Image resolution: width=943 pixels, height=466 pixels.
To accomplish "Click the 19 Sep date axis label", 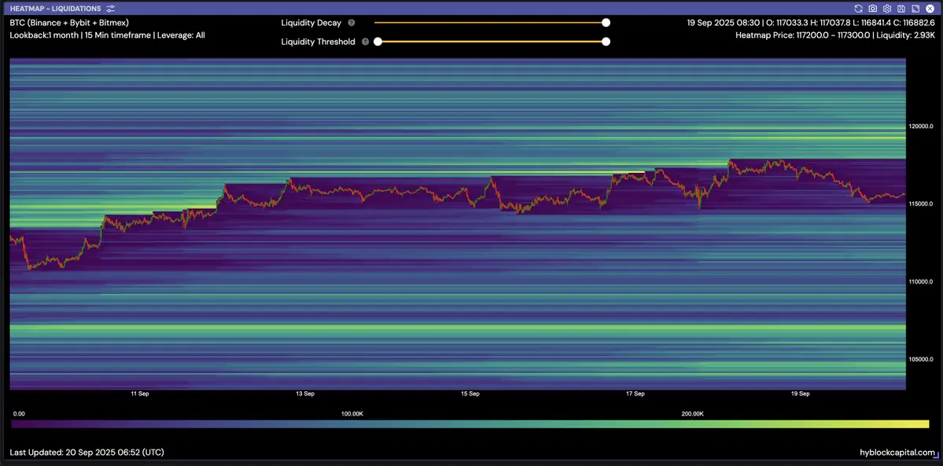I will point(801,394).
